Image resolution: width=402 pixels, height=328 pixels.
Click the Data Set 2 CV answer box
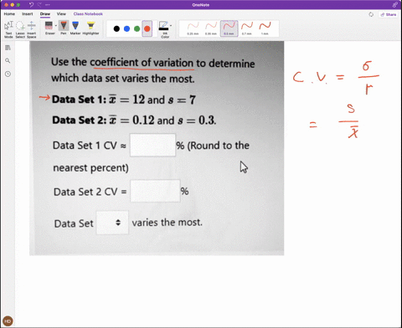[155, 191]
